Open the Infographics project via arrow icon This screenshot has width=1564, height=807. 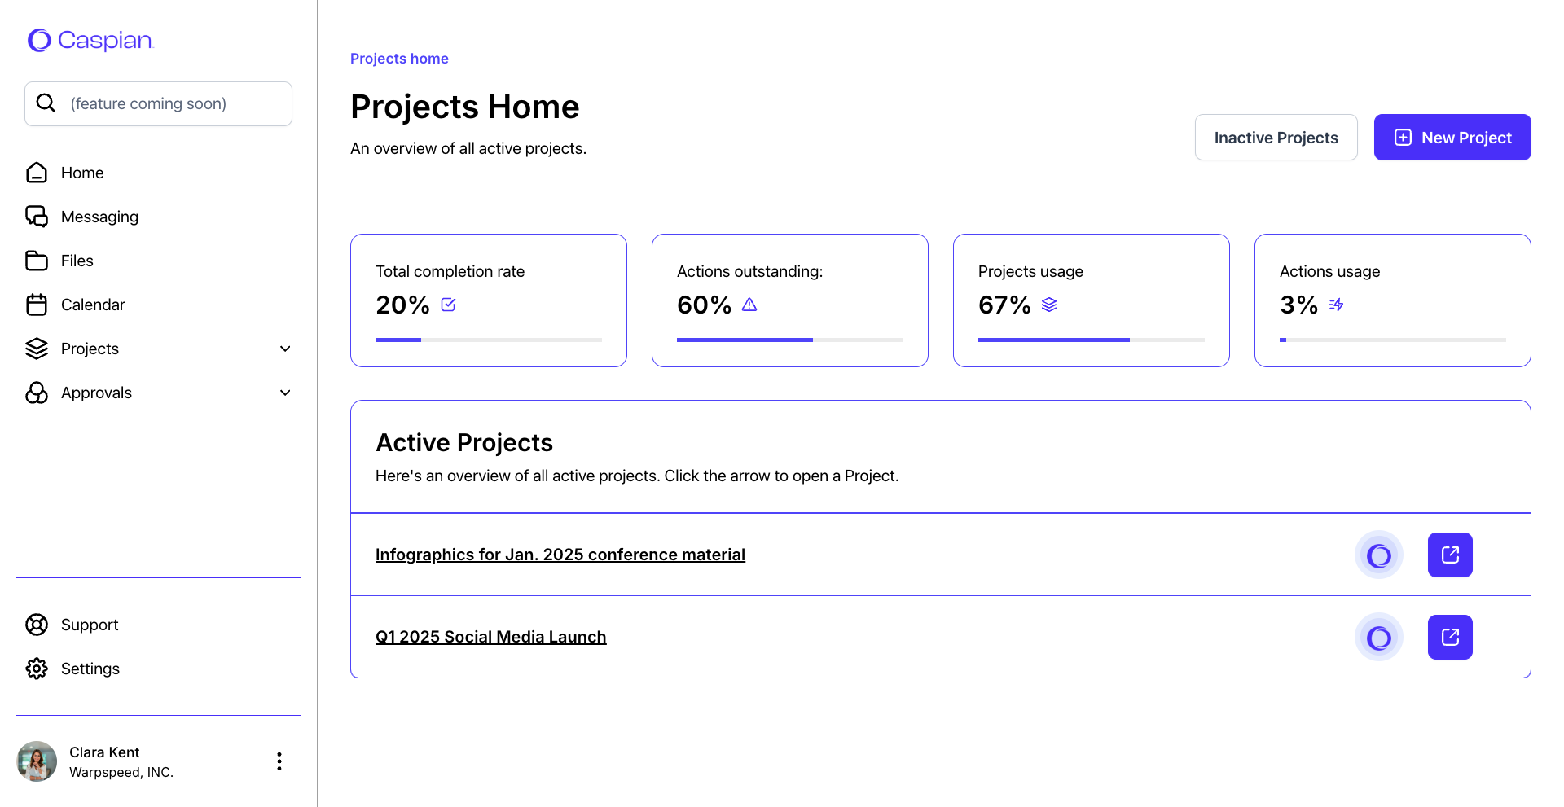[x=1450, y=555]
